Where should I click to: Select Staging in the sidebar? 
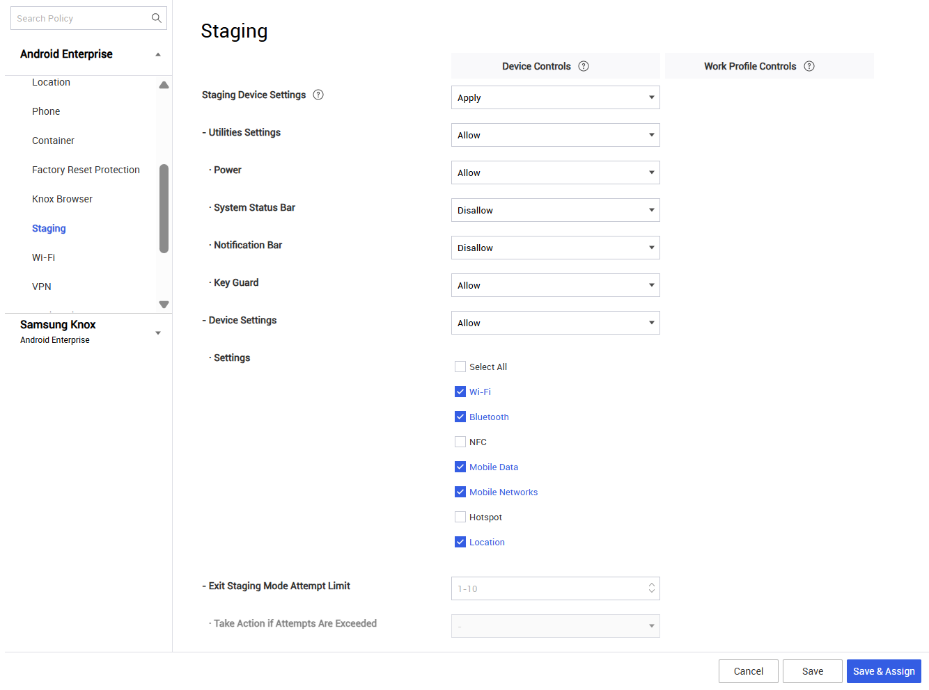coord(48,228)
